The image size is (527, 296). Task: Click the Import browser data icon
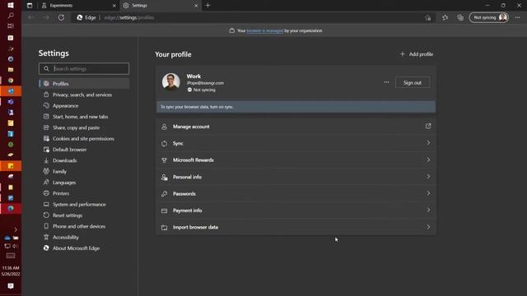pyautogui.click(x=164, y=228)
